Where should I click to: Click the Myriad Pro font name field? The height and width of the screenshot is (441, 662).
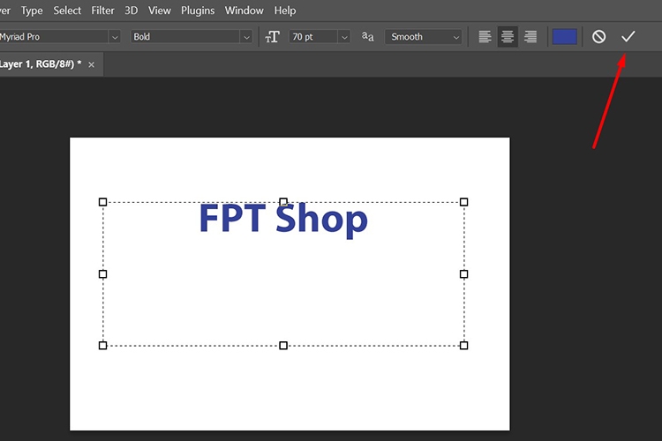tap(54, 37)
